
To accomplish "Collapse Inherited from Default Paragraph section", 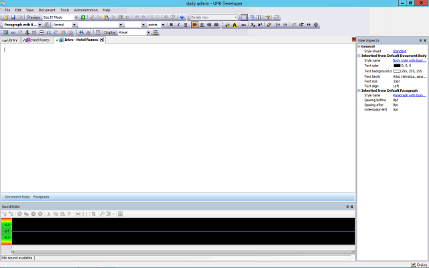I will coord(359,90).
